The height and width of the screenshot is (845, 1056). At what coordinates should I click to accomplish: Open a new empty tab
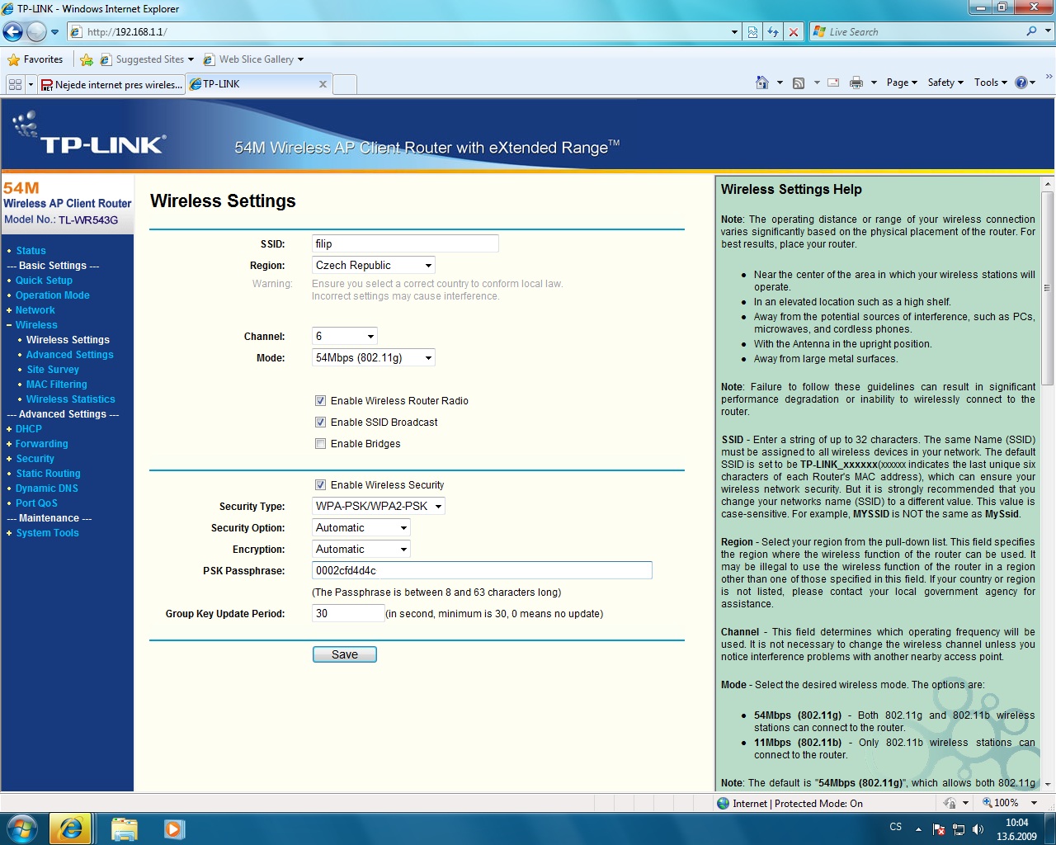click(345, 84)
